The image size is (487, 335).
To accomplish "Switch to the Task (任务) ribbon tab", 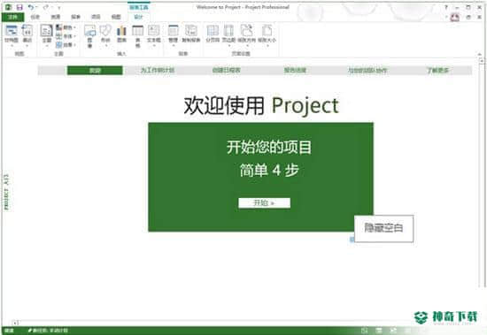I will (x=35, y=17).
